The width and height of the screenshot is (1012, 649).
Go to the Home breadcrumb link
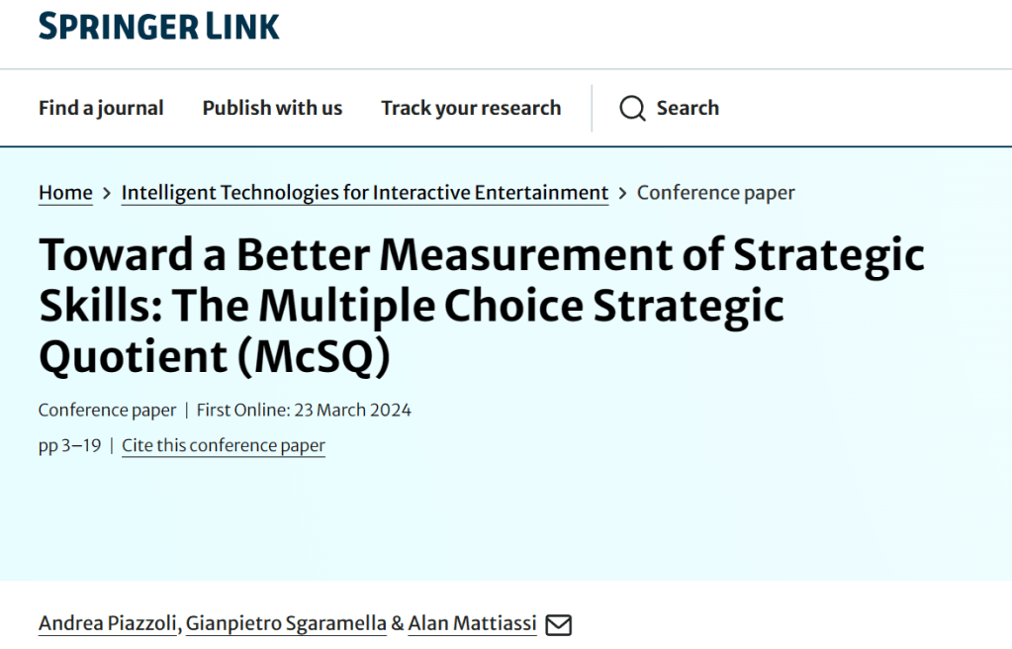(65, 193)
